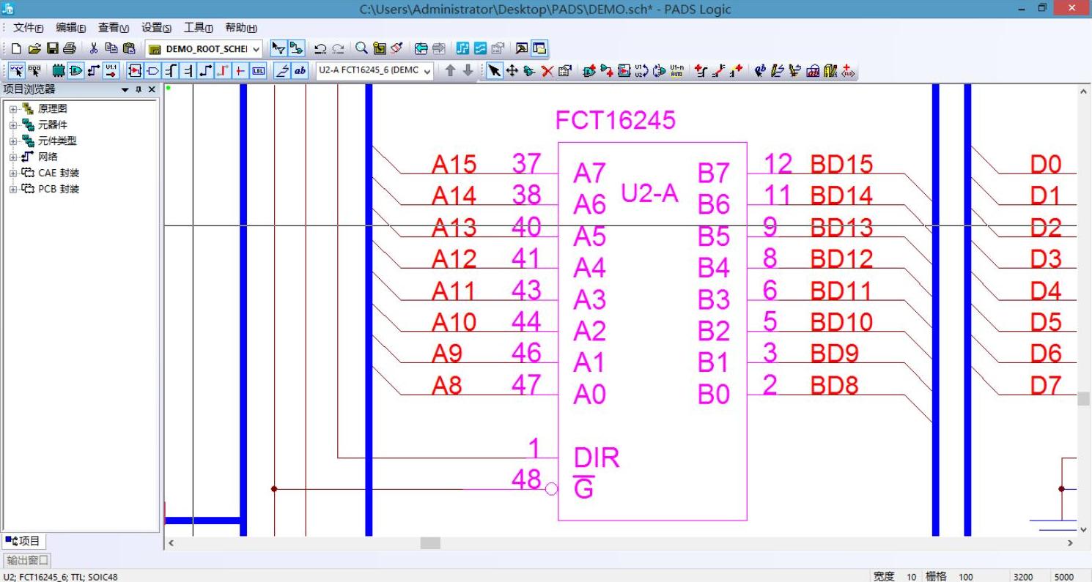Click the vertical scrollbar thumb
Screen dimensions: 1092x582
point(1084,399)
